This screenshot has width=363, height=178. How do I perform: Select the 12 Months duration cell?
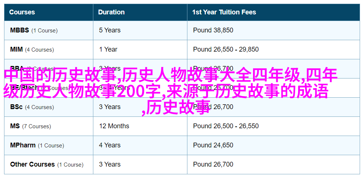[x=114, y=126]
